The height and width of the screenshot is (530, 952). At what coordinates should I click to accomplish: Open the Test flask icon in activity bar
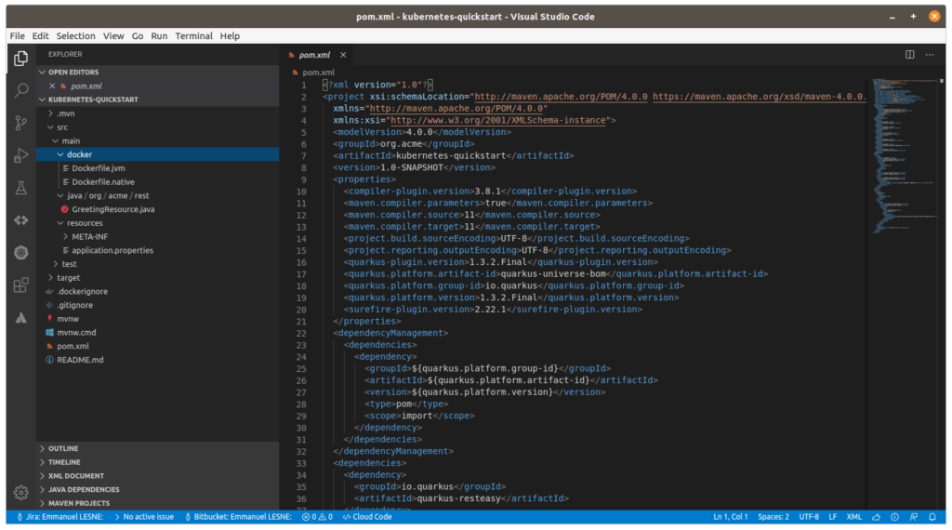(21, 188)
